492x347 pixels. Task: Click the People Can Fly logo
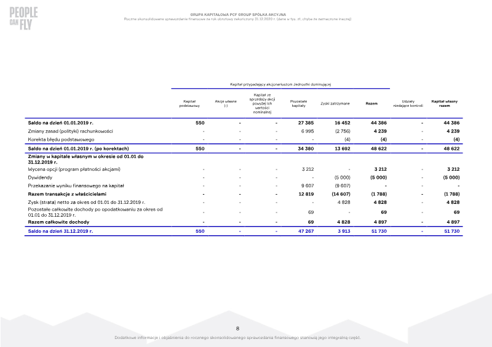(23, 18)
